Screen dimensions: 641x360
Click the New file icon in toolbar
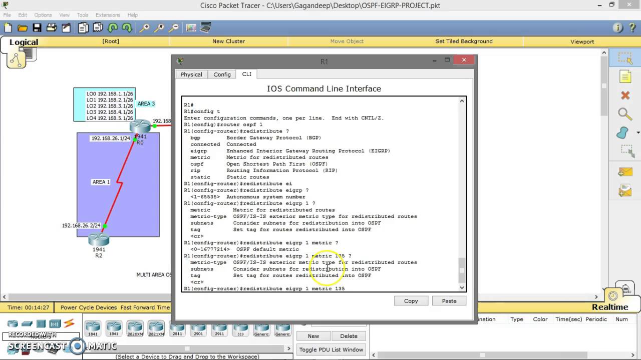tap(8, 28)
